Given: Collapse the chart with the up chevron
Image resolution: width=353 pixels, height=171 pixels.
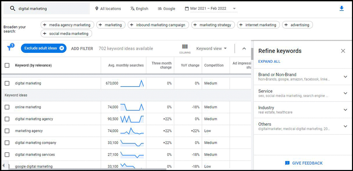Looking at the screenshot, I should coord(244,48).
